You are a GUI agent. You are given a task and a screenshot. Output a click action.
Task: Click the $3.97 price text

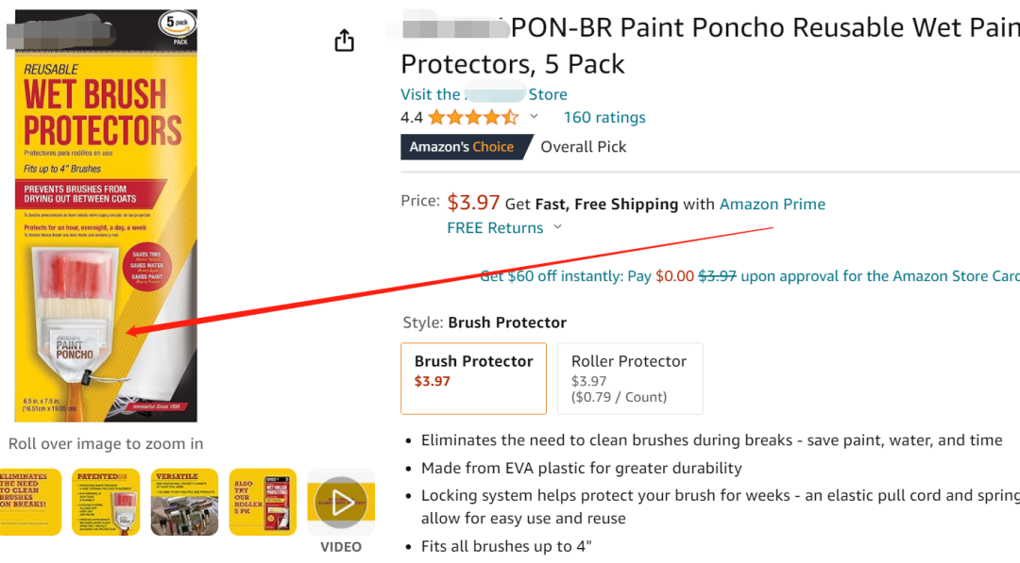(473, 202)
